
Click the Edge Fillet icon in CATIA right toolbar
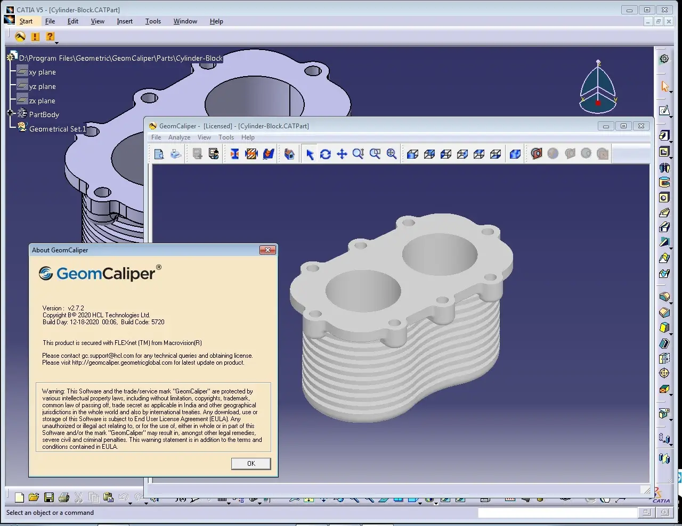pyautogui.click(x=664, y=297)
